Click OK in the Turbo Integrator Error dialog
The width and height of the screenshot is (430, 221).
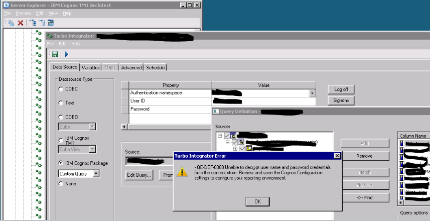coord(257,201)
